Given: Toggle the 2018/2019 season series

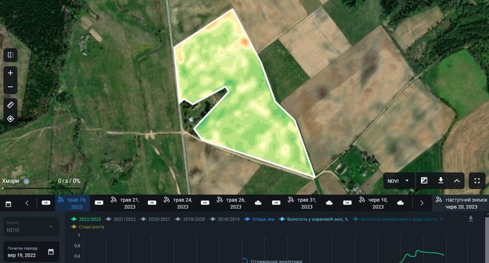Looking at the screenshot, I should [x=225, y=219].
